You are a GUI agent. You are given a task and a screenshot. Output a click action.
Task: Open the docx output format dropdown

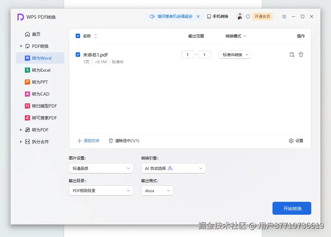click(x=157, y=191)
